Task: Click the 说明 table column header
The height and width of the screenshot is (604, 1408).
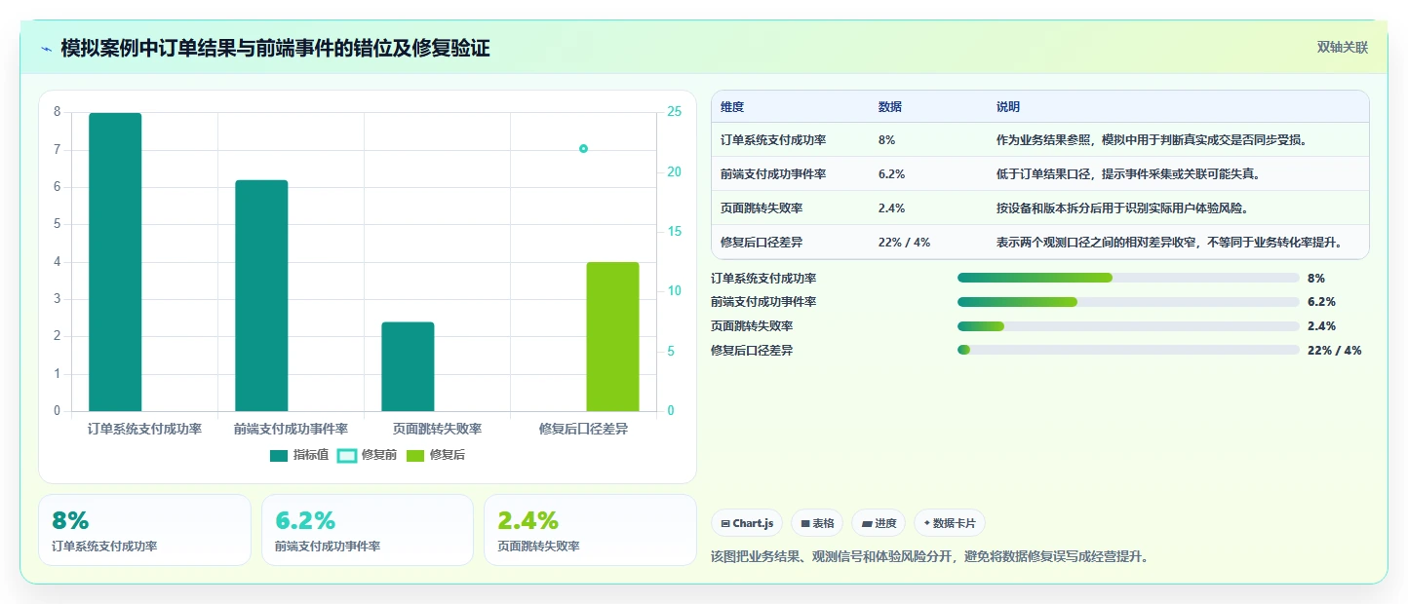Action: [1008, 107]
